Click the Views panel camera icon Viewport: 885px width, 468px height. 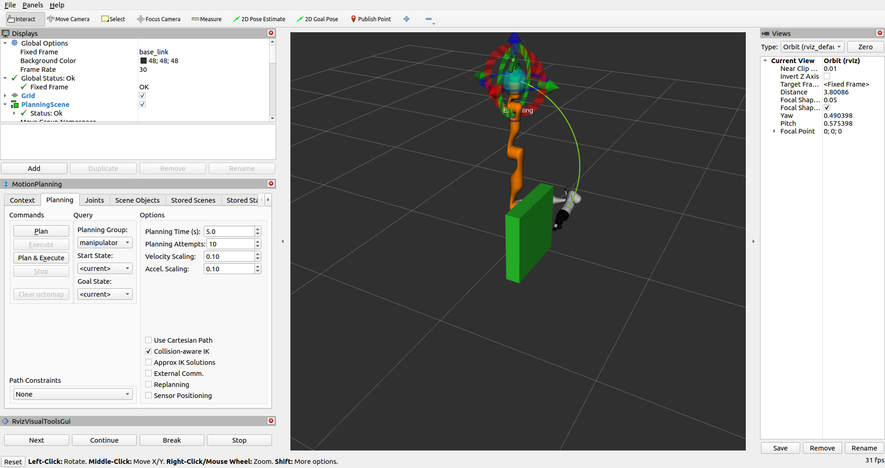point(766,33)
